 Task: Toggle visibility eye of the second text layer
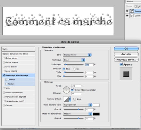pyautogui.click(x=127, y=16)
